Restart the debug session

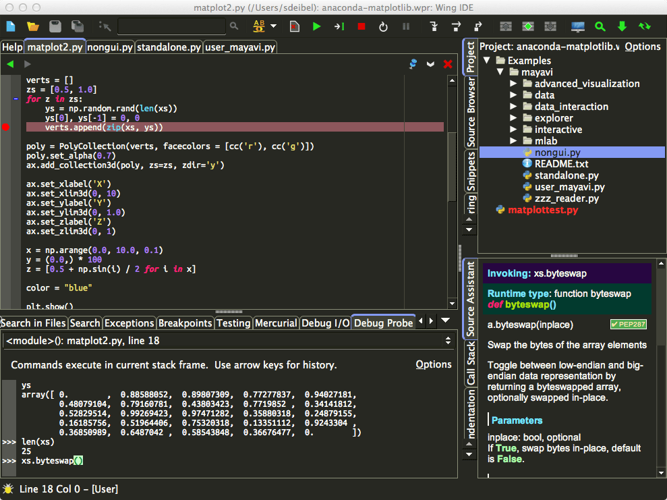383,26
